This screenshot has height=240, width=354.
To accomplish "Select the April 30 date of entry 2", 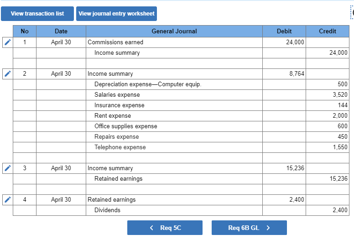I will point(61,73).
